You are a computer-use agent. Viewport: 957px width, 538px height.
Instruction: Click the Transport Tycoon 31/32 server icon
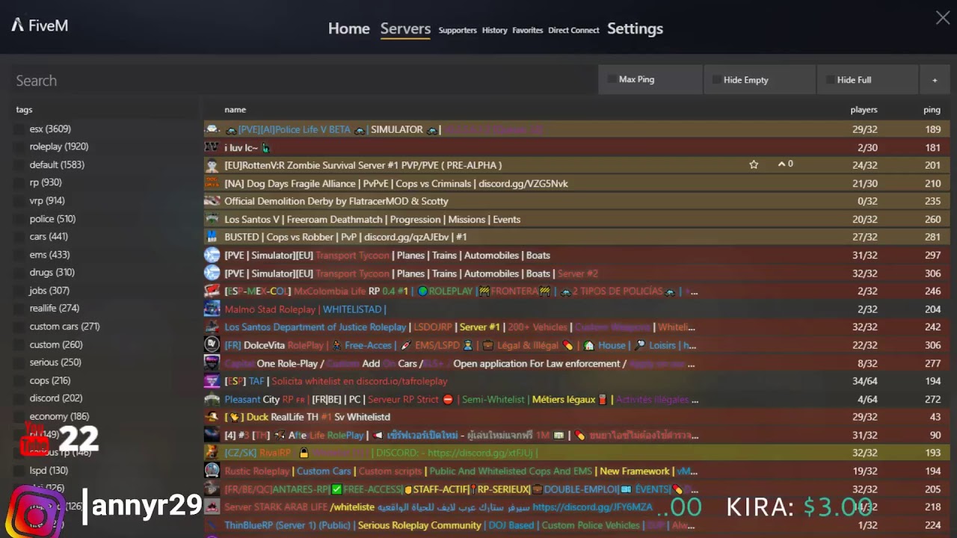tap(212, 255)
